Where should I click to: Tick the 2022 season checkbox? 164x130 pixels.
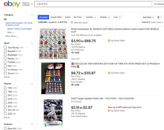pyautogui.click(x=5, y=114)
